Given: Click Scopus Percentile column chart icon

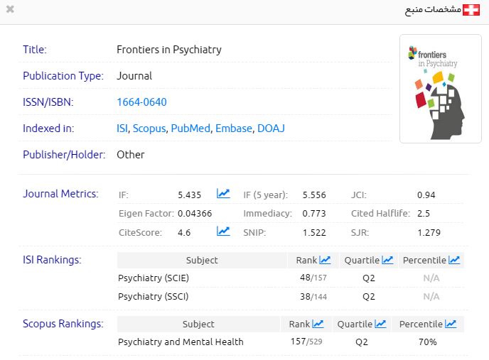Looking at the screenshot, I should pos(451,324).
